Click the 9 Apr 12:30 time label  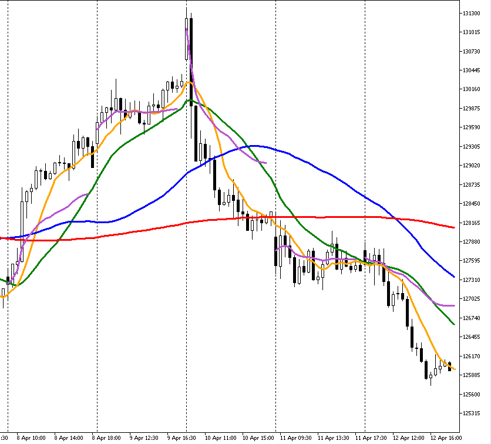tap(144, 438)
